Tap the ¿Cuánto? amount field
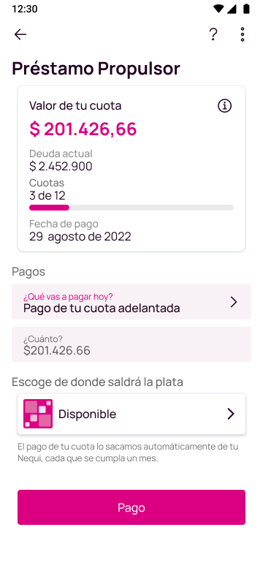Image resolution: width=263 pixels, height=587 pixels. [x=131, y=344]
